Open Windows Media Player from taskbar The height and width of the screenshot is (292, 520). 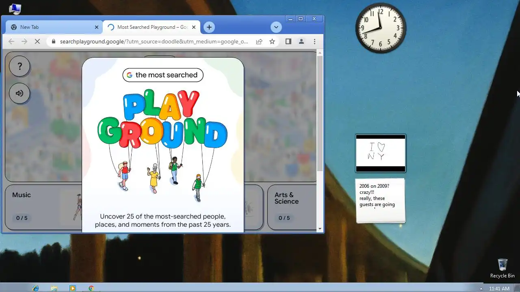[72, 288]
